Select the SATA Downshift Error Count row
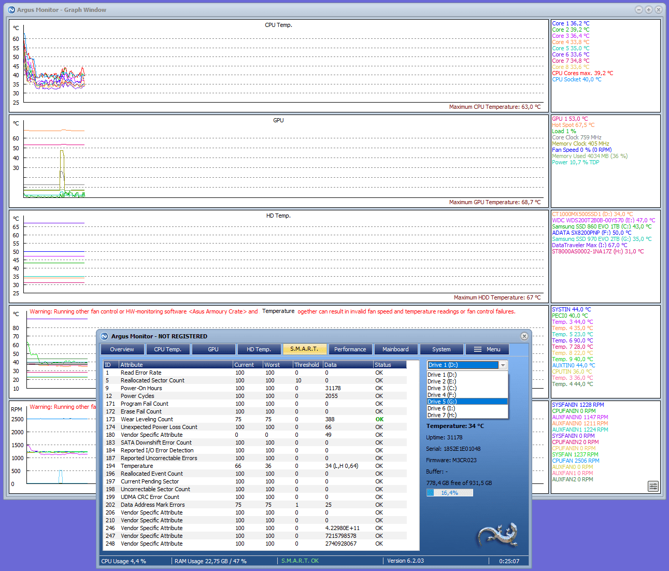This screenshot has width=669, height=571. (255, 442)
